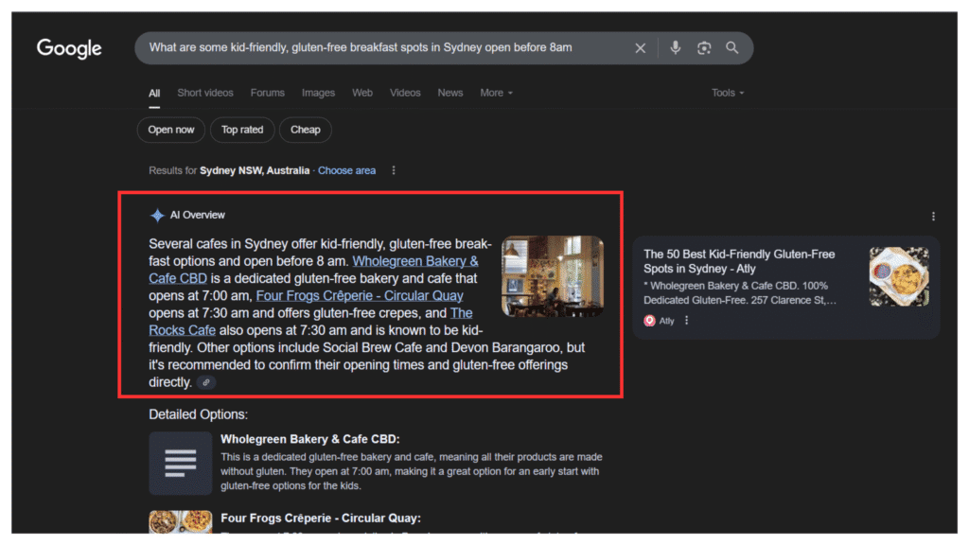Click the Atly source name label
Image resolution: width=969 pixels, height=545 pixels.
click(667, 321)
